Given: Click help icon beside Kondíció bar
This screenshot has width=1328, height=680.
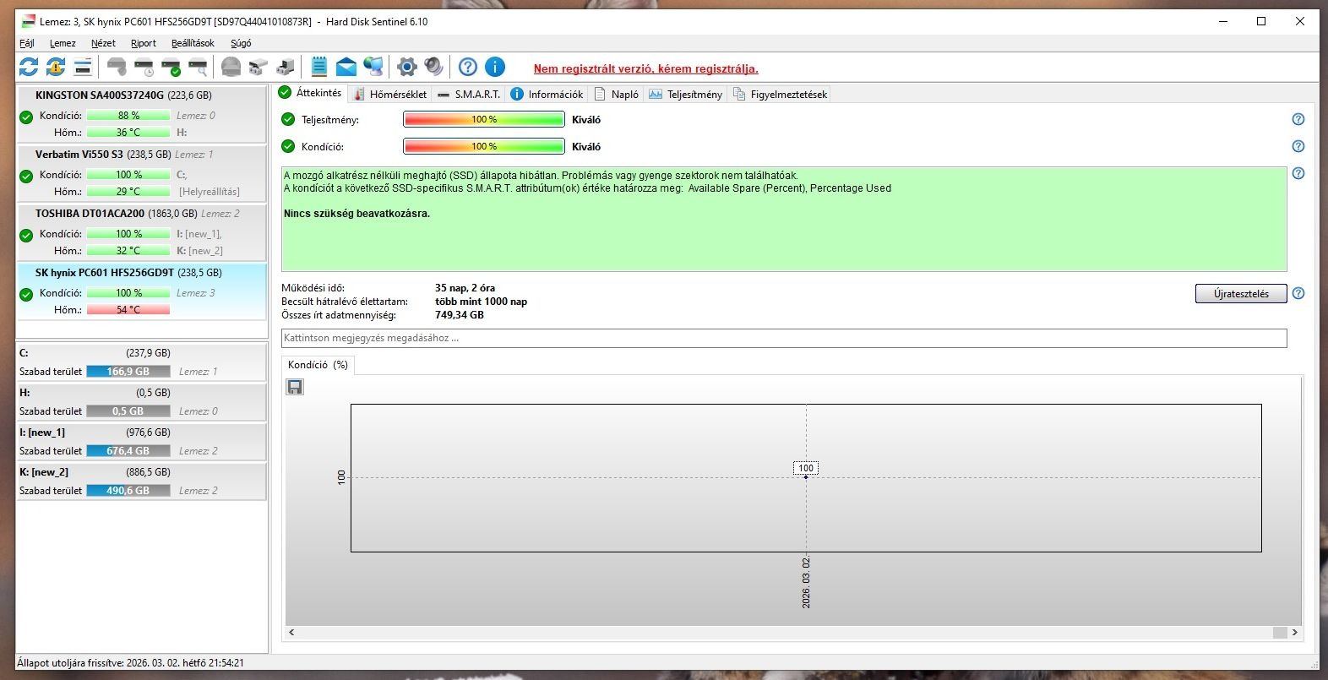Looking at the screenshot, I should point(1298,146).
